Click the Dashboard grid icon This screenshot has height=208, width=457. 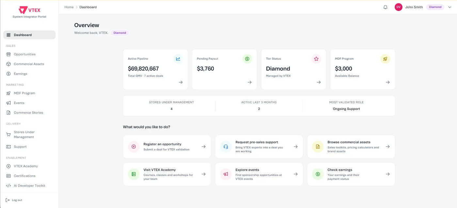tap(8, 35)
